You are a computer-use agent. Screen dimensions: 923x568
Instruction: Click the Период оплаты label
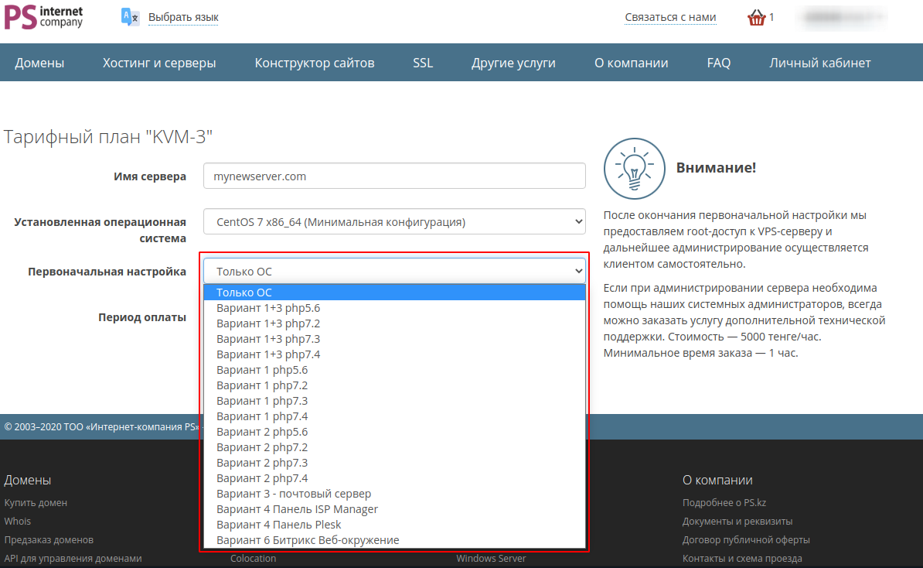point(142,317)
